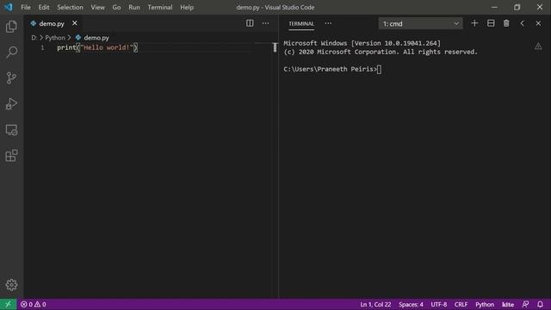Show errors and warnings count panel
This screenshot has width=551, height=310.
point(34,304)
